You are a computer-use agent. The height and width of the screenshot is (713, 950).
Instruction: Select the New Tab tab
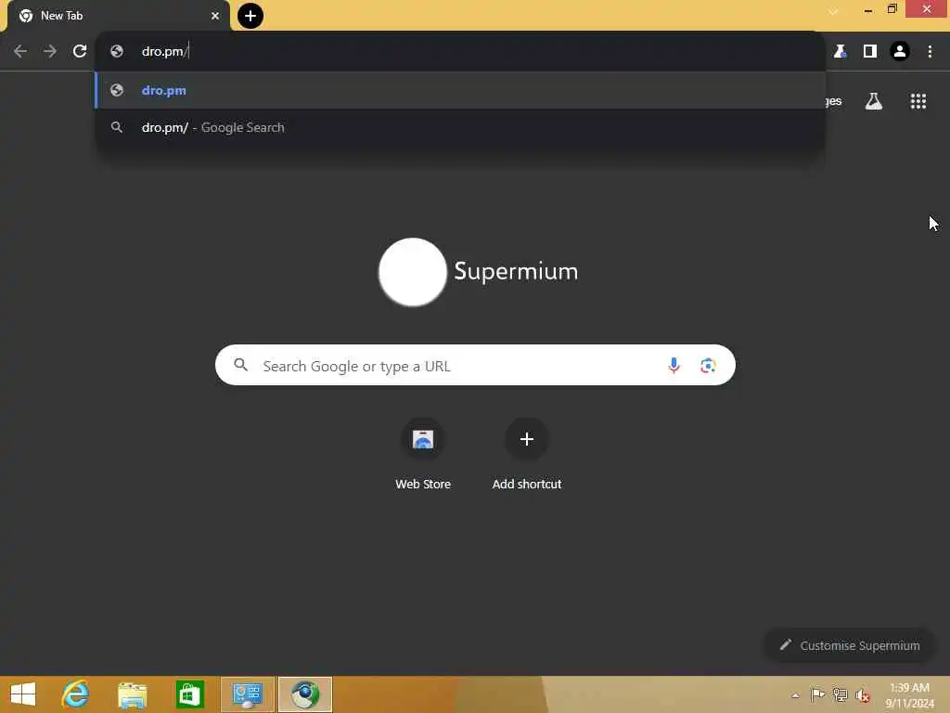tap(118, 16)
